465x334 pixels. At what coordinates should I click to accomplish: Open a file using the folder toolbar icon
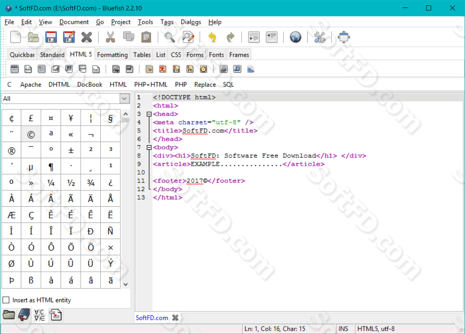click(x=33, y=37)
